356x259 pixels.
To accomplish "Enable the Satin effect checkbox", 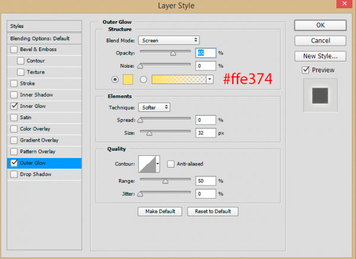I will [x=14, y=117].
